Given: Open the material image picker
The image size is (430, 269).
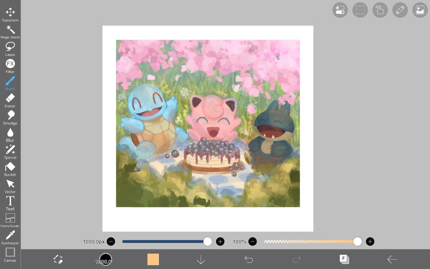Looking at the screenshot, I should tap(420, 10).
